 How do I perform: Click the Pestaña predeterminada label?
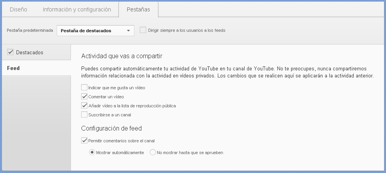[x=30, y=31]
